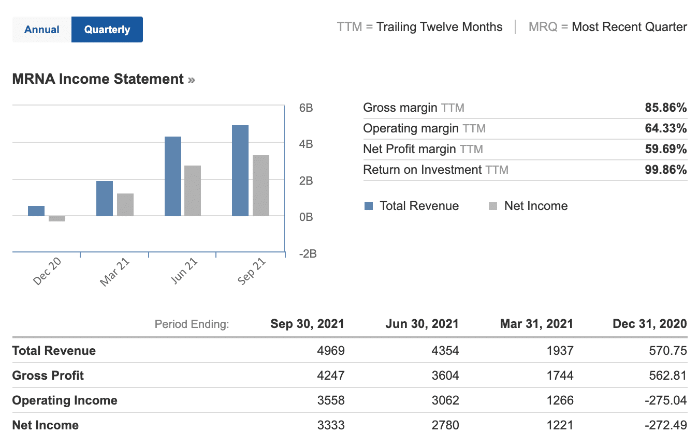The image size is (698, 448).
Task: Click the -272.49 net income cell
Action: [666, 425]
